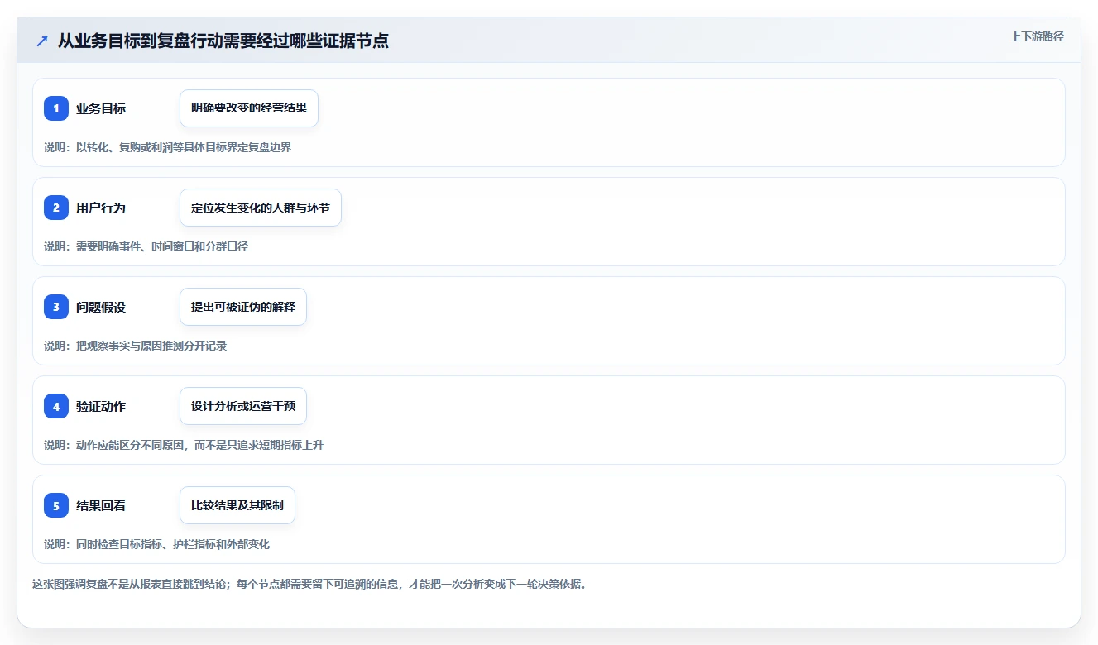Click the step number 4 badge

pyautogui.click(x=56, y=406)
